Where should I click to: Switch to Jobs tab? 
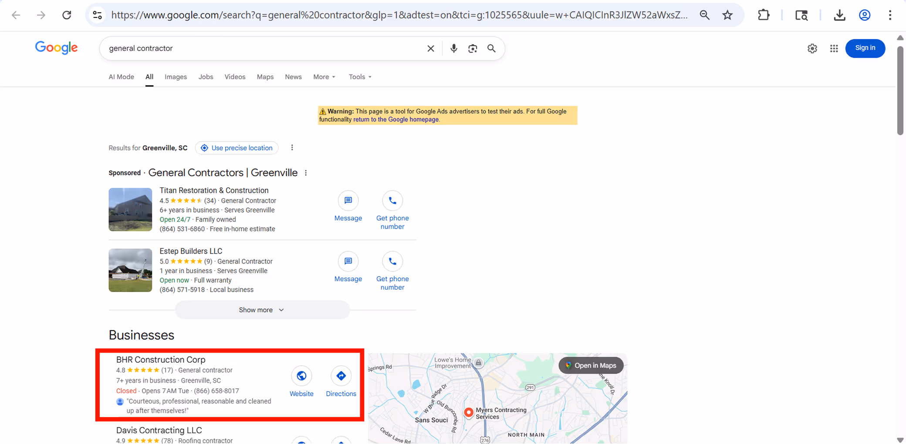(206, 77)
